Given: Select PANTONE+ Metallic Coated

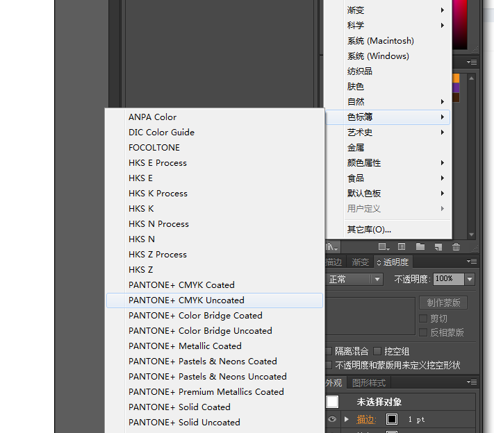Looking at the screenshot, I should (215, 346).
